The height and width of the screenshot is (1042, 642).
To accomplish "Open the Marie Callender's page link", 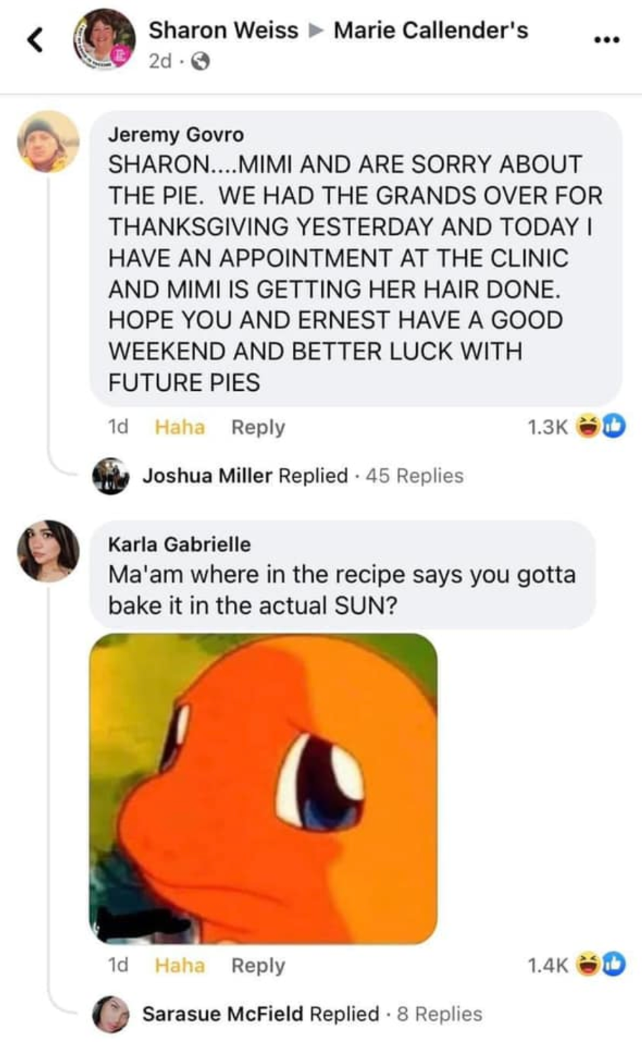I will (x=430, y=30).
